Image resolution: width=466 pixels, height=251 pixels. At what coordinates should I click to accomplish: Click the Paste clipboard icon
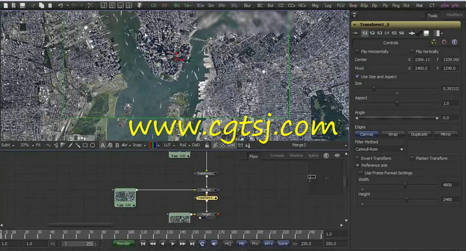coord(50,5)
